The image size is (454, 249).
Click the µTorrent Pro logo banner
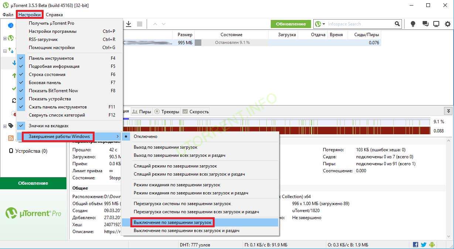[33, 213]
